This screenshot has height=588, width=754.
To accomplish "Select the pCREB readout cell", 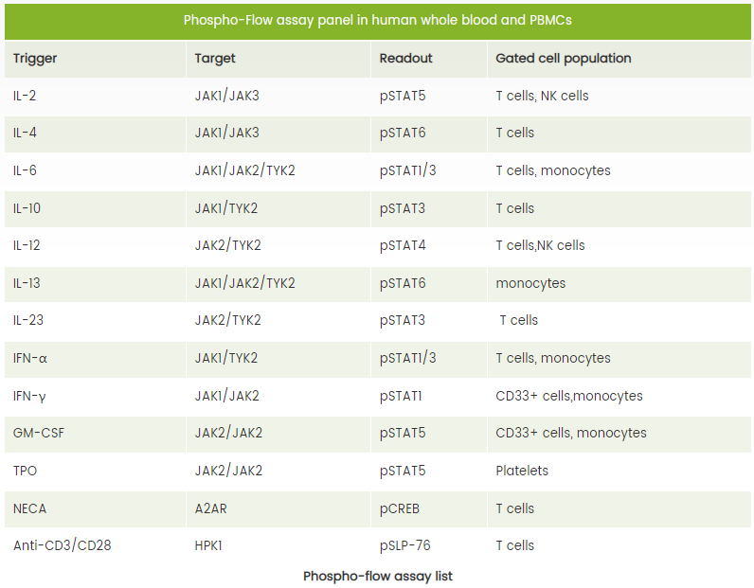I will coord(429,508).
